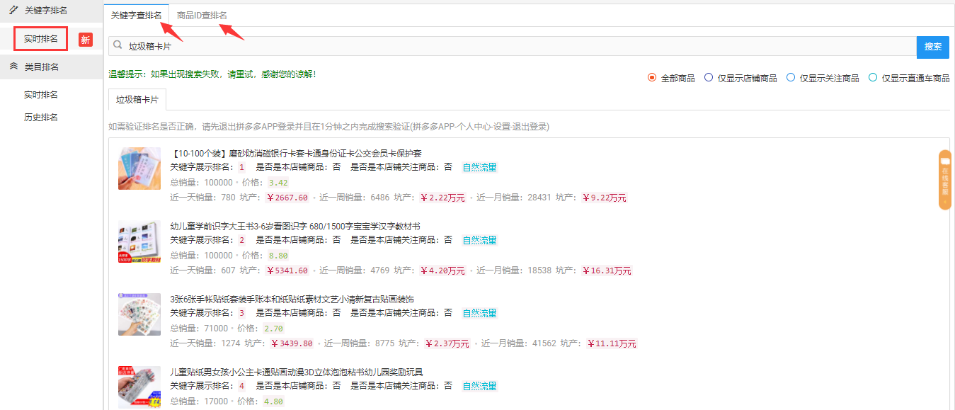This screenshot has width=955, height=410.
Task: Open the orange 在线客服 side widget
Action: pyautogui.click(x=944, y=180)
